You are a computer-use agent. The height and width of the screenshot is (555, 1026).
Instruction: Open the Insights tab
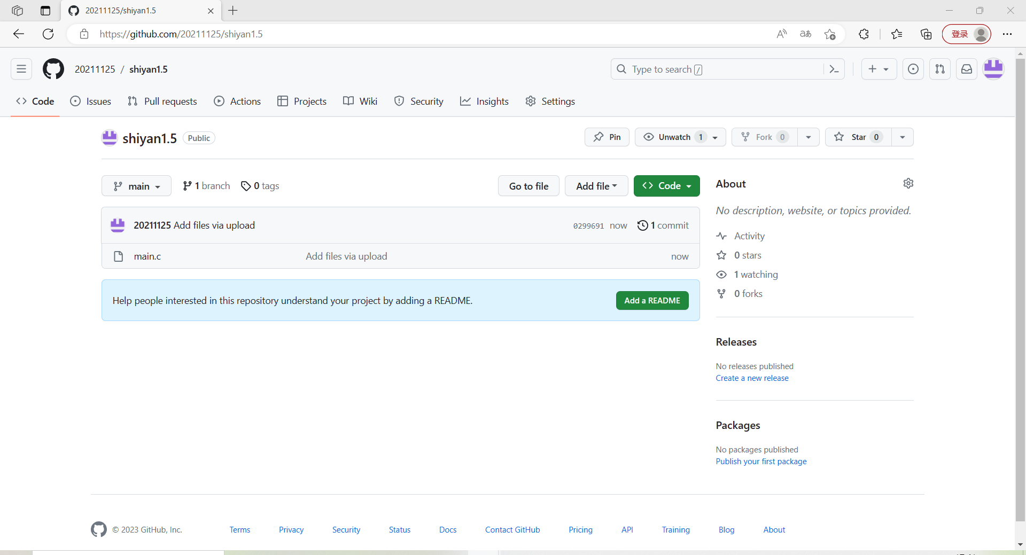coord(484,101)
